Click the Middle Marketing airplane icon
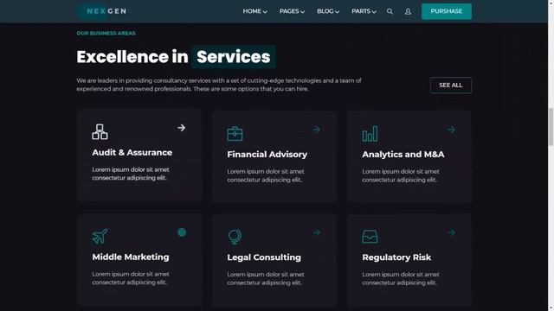This screenshot has height=311, width=554. (100, 236)
